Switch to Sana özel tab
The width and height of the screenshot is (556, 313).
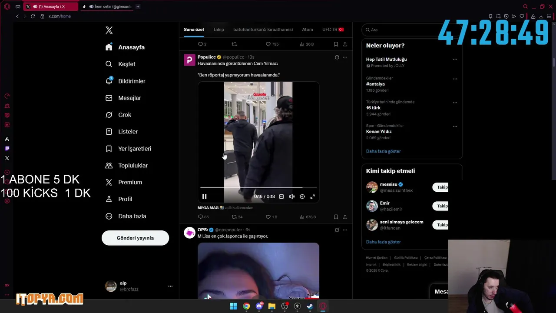coord(194,30)
